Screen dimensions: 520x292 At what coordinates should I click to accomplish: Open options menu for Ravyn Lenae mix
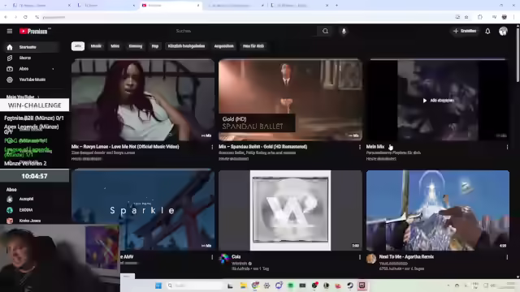pyautogui.click(x=212, y=147)
